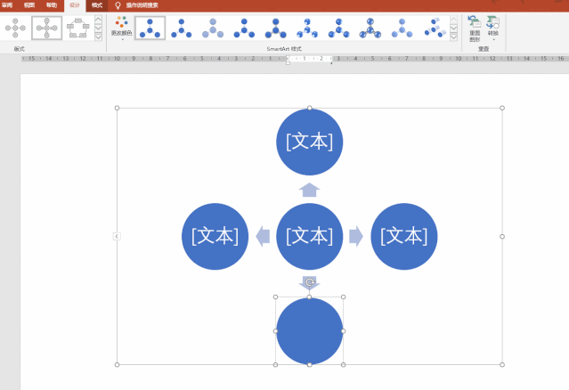Click the lightbulb icon beside the Tell Me search
This screenshot has height=390, width=569.
pyautogui.click(x=118, y=5)
